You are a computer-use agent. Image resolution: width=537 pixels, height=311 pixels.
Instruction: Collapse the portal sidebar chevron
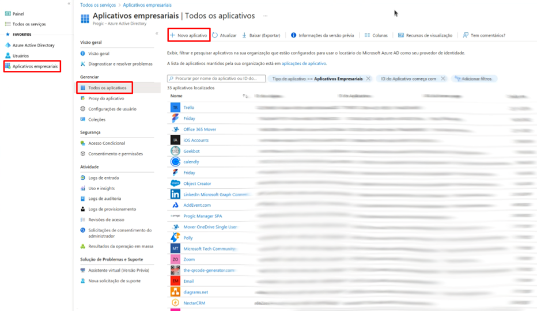tap(69, 3)
